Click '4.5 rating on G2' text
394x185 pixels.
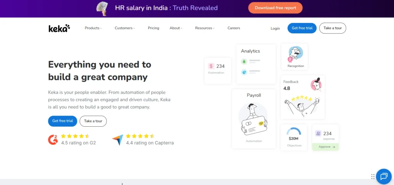78,143
